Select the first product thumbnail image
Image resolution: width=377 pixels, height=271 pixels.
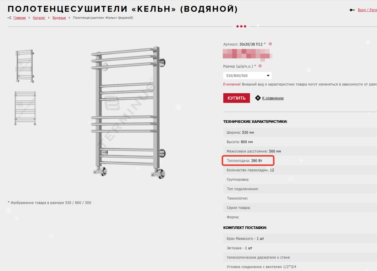point(25,66)
